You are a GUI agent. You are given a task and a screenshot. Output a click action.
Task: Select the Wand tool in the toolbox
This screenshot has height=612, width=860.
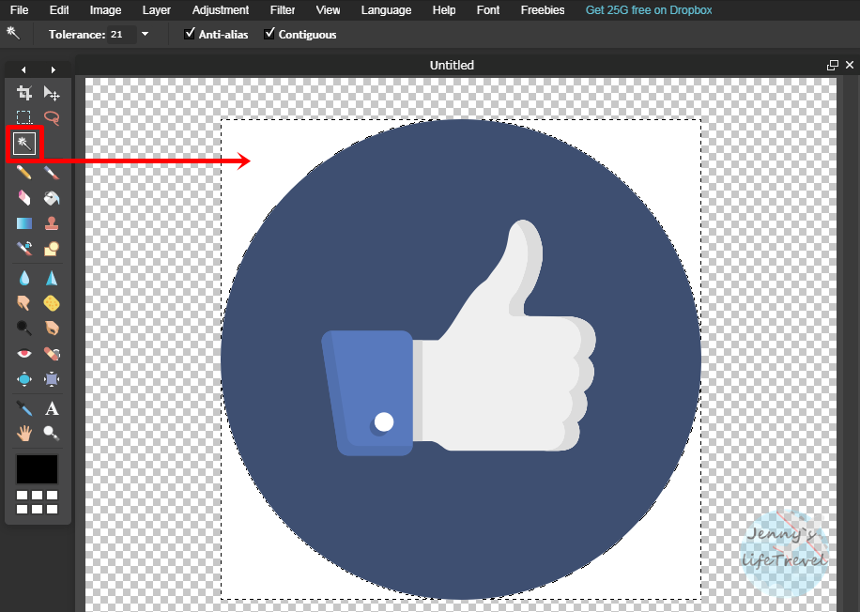24,144
